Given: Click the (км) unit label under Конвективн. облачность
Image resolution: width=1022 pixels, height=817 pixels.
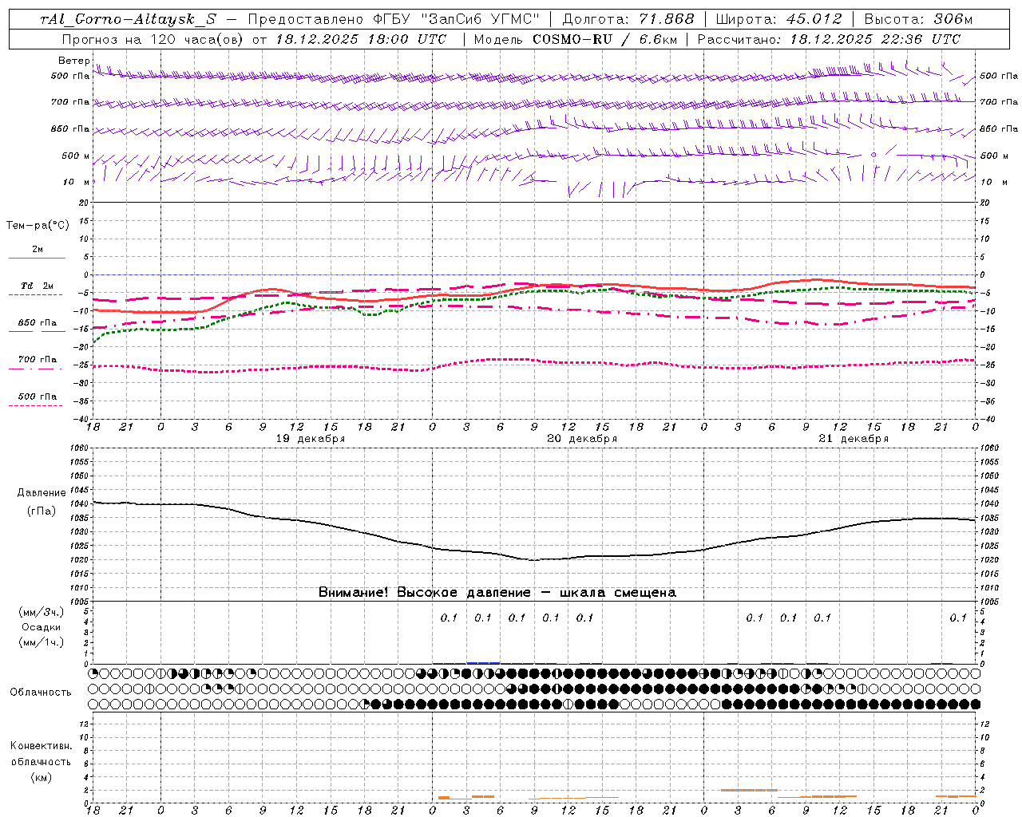Looking at the screenshot, I should pos(42,777).
